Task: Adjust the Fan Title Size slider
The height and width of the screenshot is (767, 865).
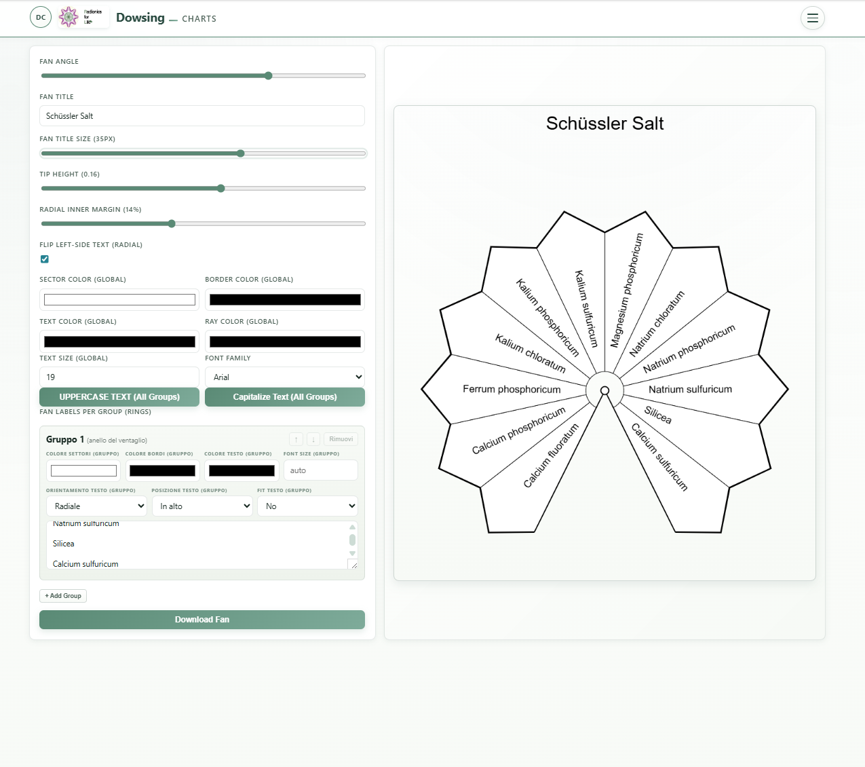Action: point(204,153)
